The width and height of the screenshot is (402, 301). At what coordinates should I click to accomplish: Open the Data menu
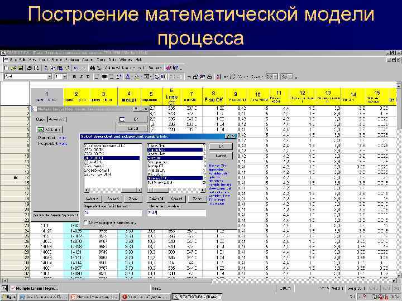(112, 60)
